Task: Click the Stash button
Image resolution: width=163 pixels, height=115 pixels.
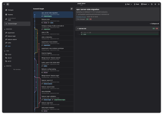Action: 144,4
